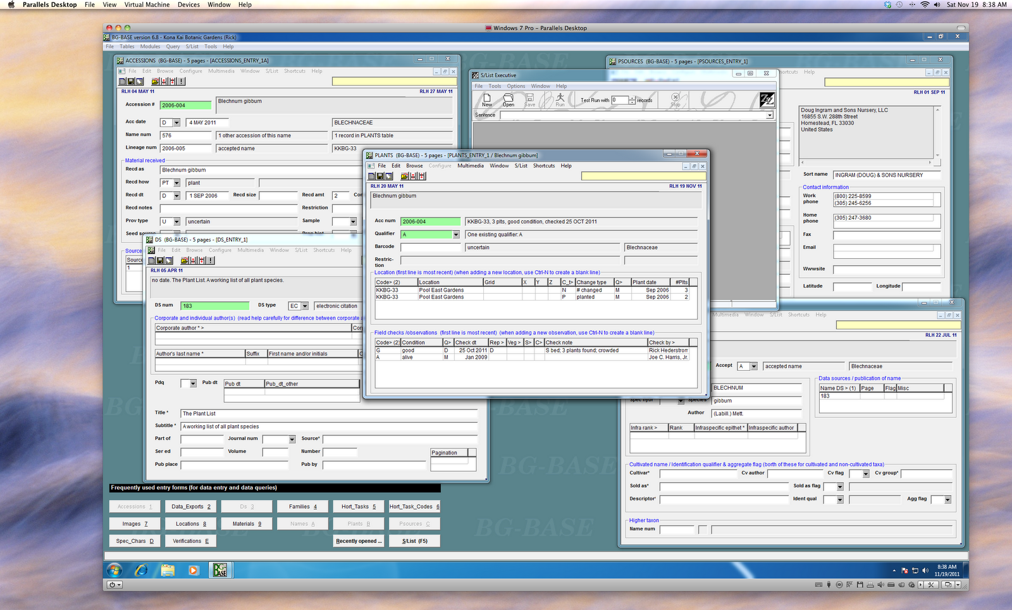
Task: Open Windows Explorer folder icon in taskbar
Action: (x=168, y=570)
